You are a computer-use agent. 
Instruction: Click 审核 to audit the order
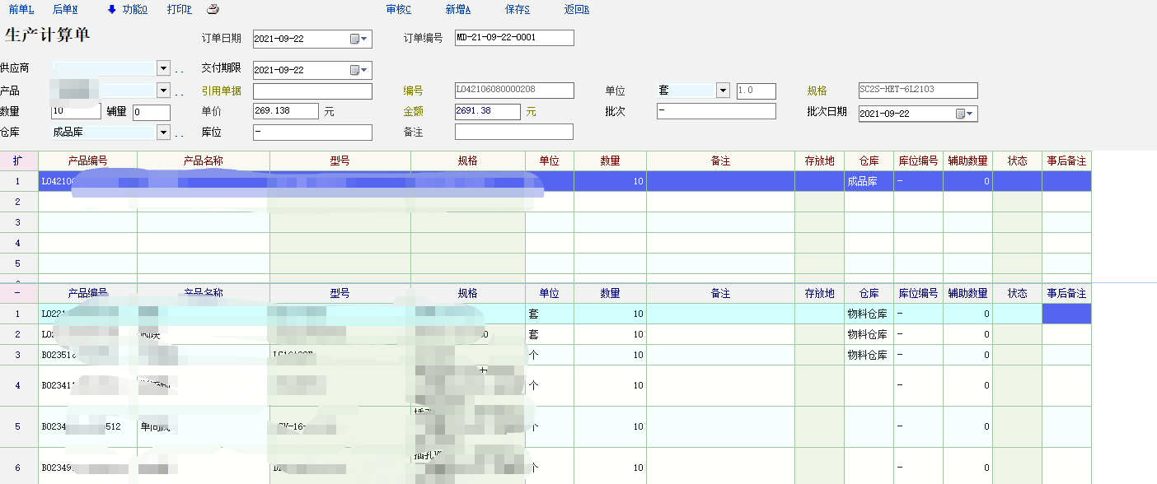[x=398, y=10]
